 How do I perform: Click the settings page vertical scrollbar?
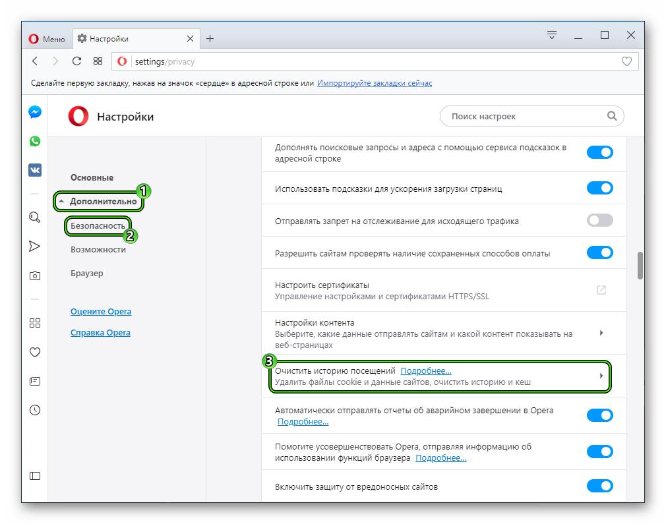click(x=640, y=266)
